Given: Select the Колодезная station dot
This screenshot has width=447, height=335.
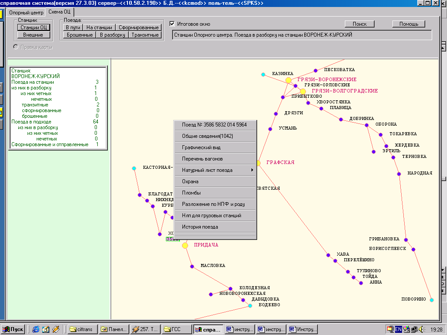Looking at the screenshot, I should pyautogui.click(x=230, y=289).
